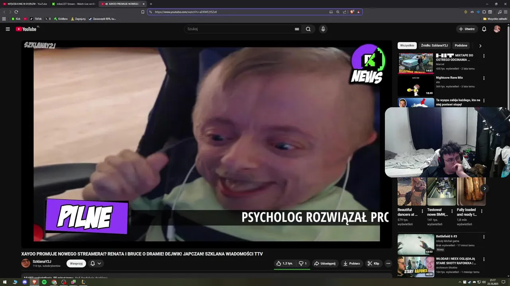This screenshot has height=286, width=510.
Task: Bookmark this page icon in address bar
Action: click(x=143, y=12)
